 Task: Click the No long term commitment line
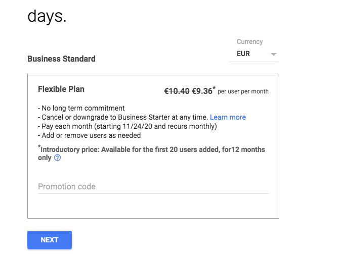tap(81, 108)
